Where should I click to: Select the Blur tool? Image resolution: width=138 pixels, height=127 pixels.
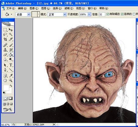[x=5, y=59]
